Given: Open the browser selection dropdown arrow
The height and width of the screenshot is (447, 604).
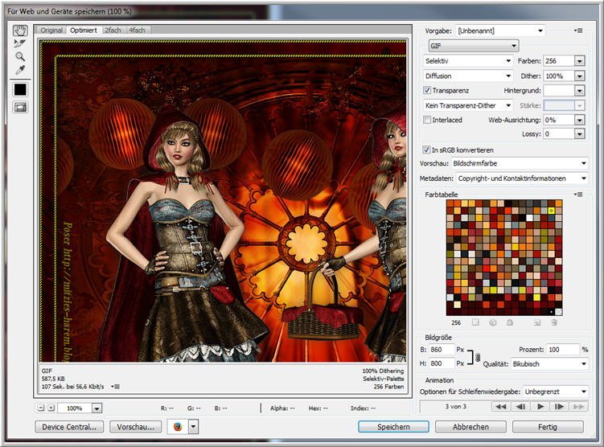Looking at the screenshot, I should click(x=193, y=427).
